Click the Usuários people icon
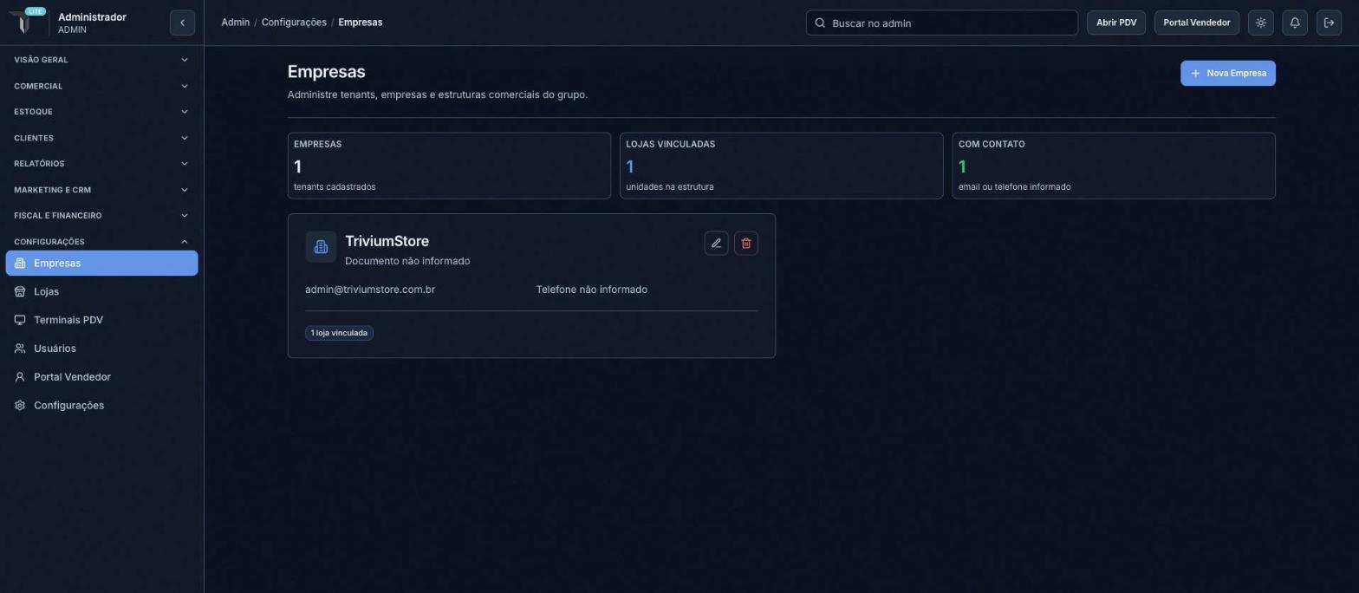Screen dimensions: 1359x593 coord(20,349)
